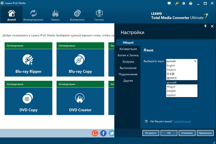Select the Выполнение settings tab
The height and width of the screenshot is (144, 216).
tap(128, 68)
